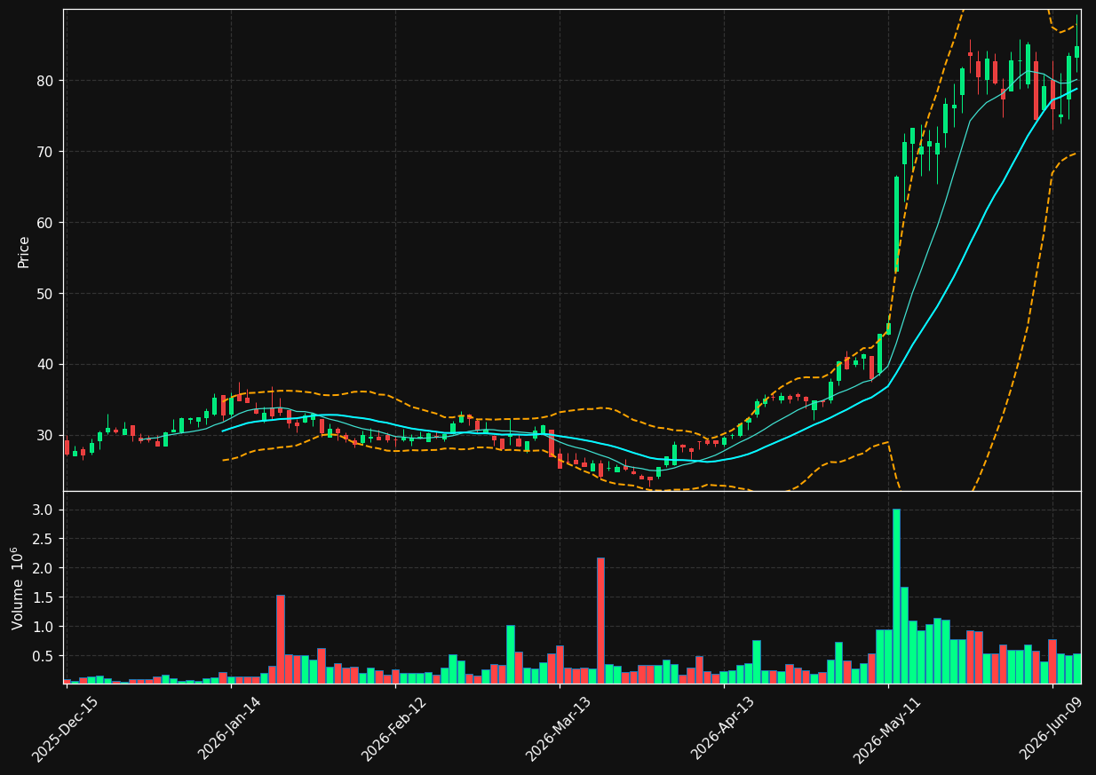Click the 40 price tick label
The height and width of the screenshot is (775, 1096).
click(45, 365)
